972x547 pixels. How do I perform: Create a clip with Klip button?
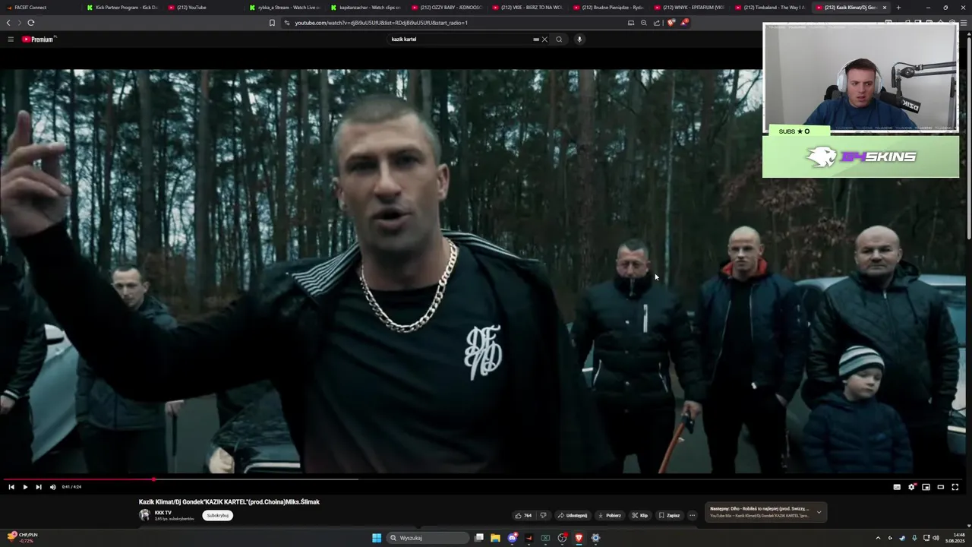point(640,515)
